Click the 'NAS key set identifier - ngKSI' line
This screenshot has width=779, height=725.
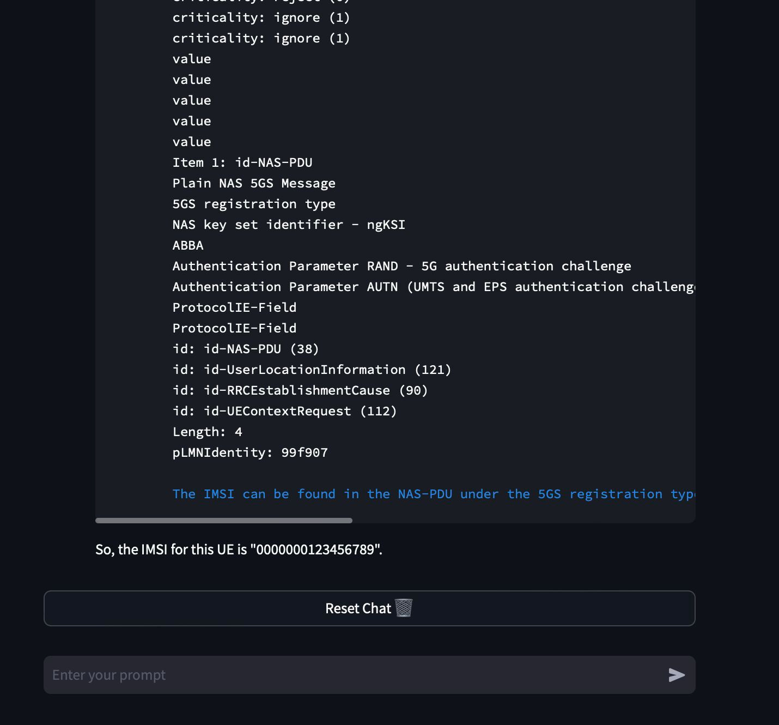(x=289, y=224)
